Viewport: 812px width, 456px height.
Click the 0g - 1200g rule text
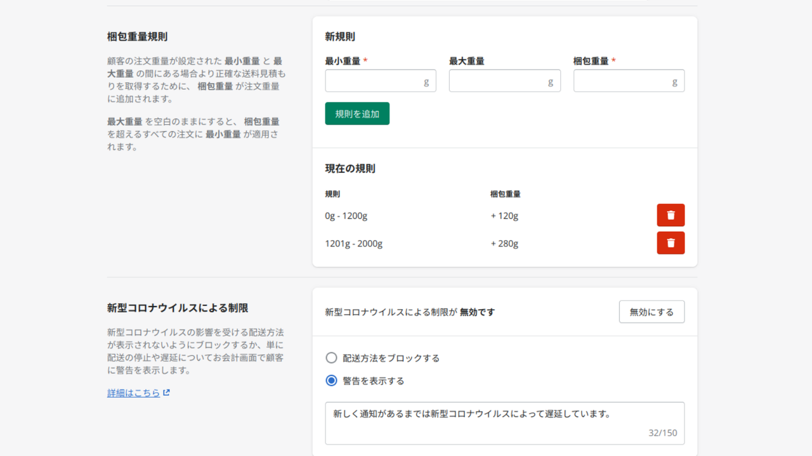point(346,216)
